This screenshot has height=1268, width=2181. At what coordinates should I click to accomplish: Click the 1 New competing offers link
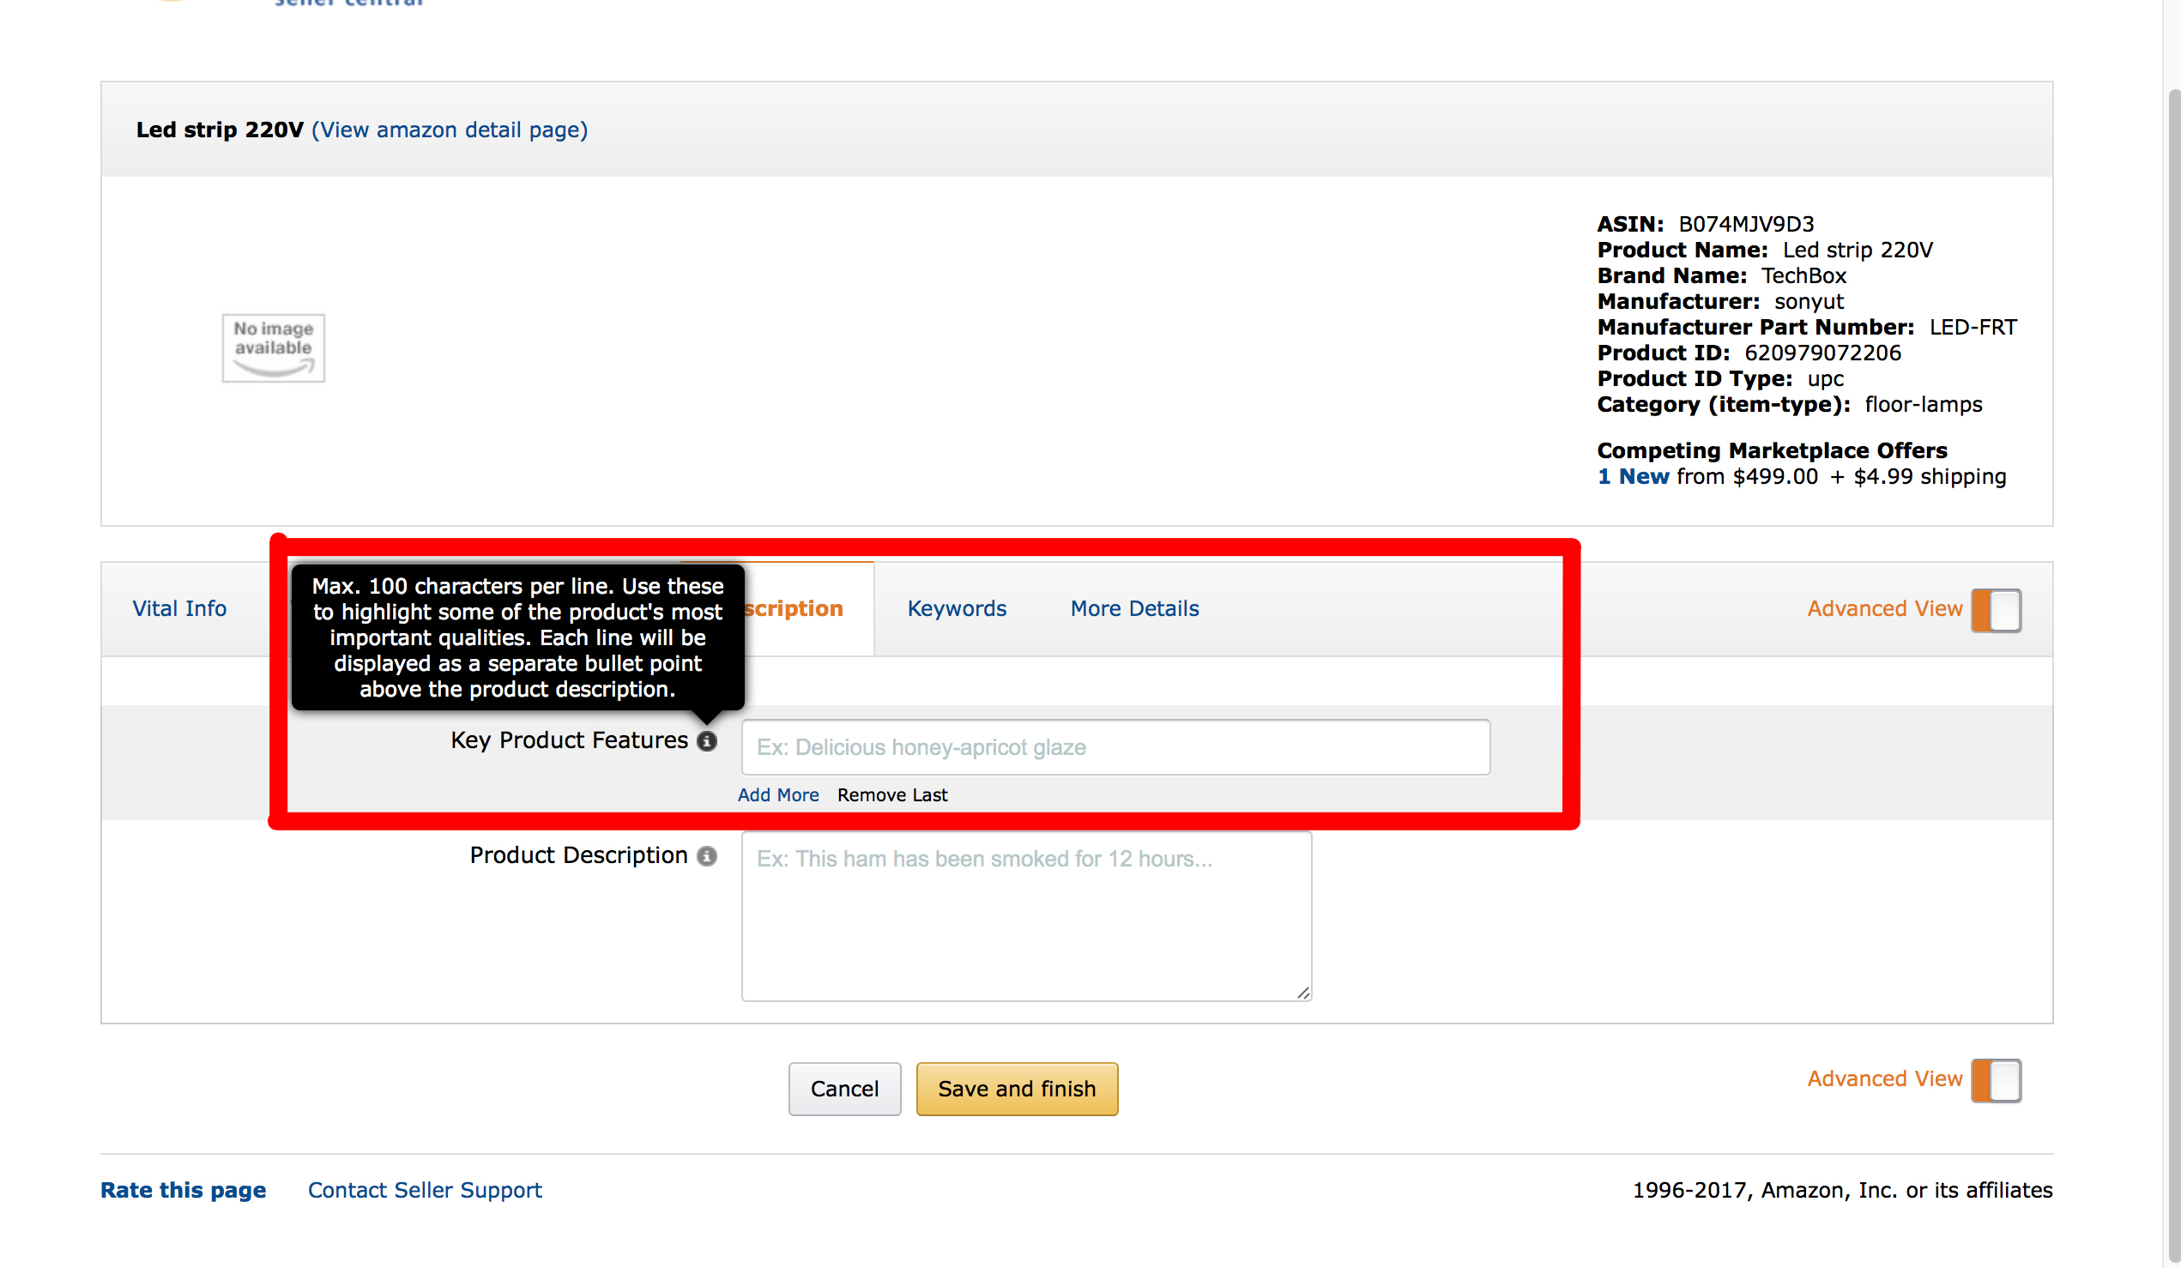point(1632,476)
